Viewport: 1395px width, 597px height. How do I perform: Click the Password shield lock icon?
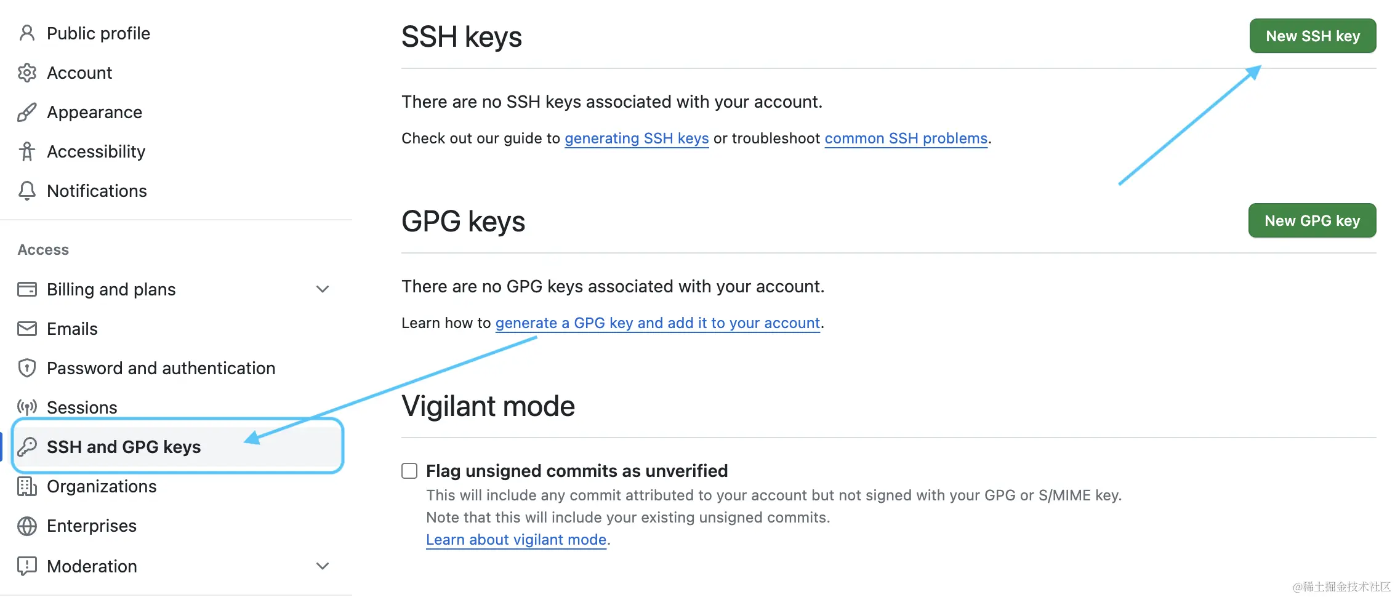pos(26,368)
